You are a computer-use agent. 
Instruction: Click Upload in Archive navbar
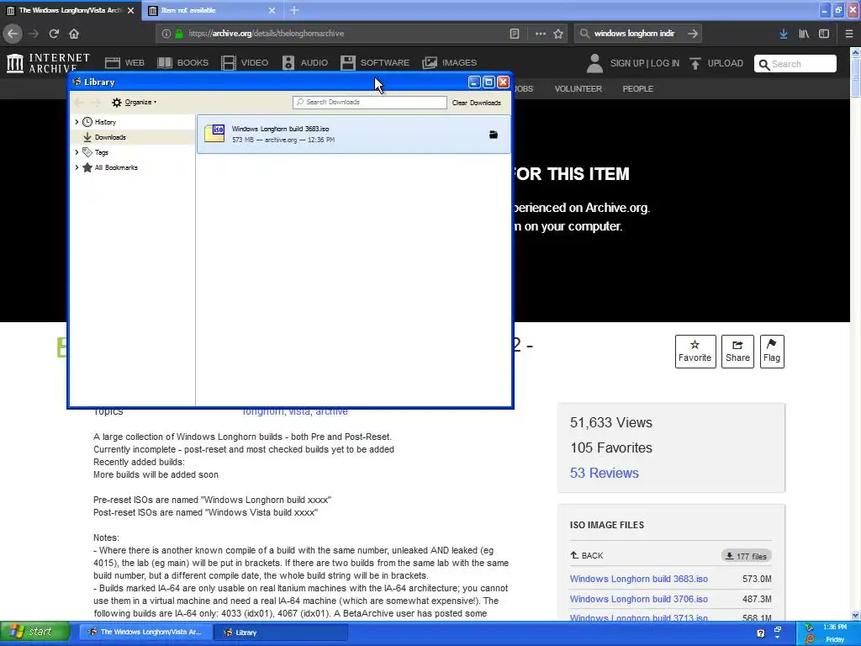pos(716,63)
